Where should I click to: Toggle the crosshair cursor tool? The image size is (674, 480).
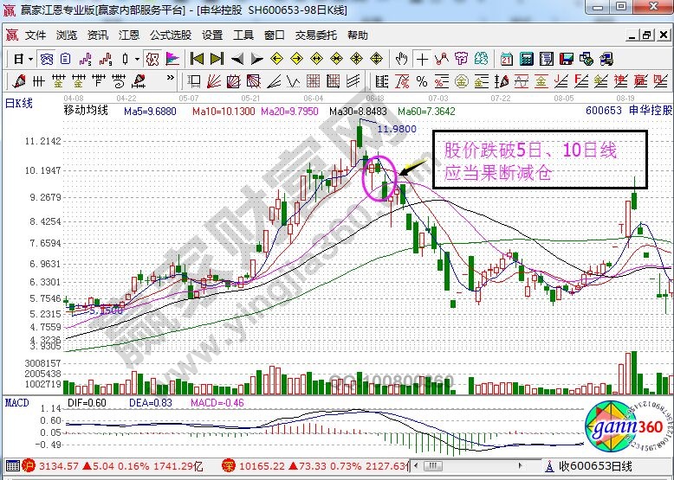point(422,59)
